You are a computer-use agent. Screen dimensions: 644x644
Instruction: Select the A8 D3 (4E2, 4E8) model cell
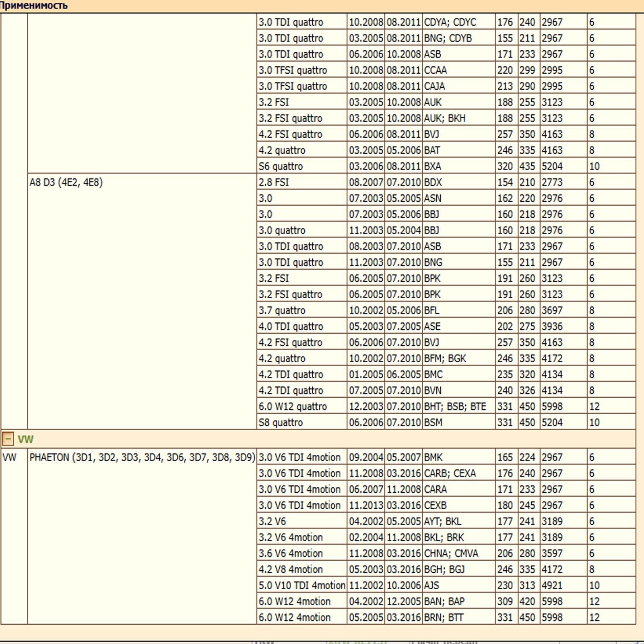(142, 301)
